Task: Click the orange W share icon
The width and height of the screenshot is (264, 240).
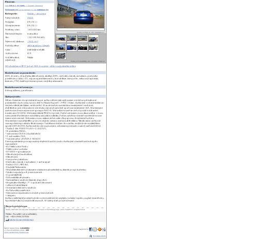Action: pos(95,229)
